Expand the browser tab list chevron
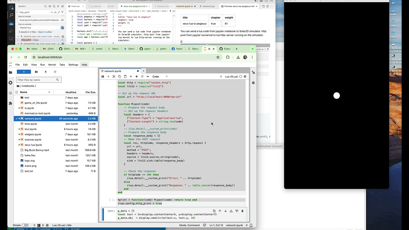Screen dimensions: 409x230 tap(252, 49)
